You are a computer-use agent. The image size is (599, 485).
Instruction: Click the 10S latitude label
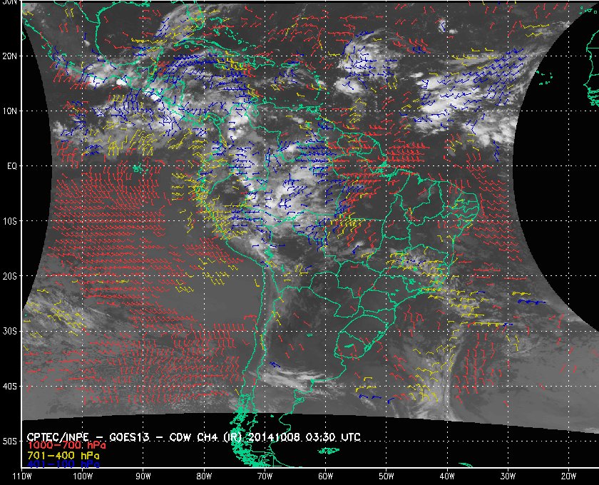click(9, 221)
